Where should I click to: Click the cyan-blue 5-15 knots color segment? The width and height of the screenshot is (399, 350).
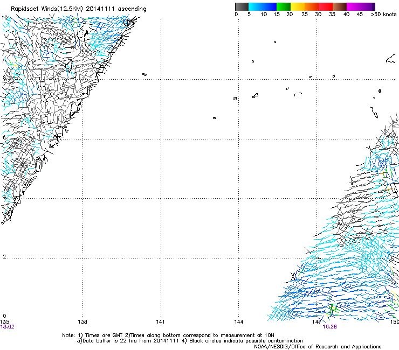pyautogui.click(x=263, y=6)
